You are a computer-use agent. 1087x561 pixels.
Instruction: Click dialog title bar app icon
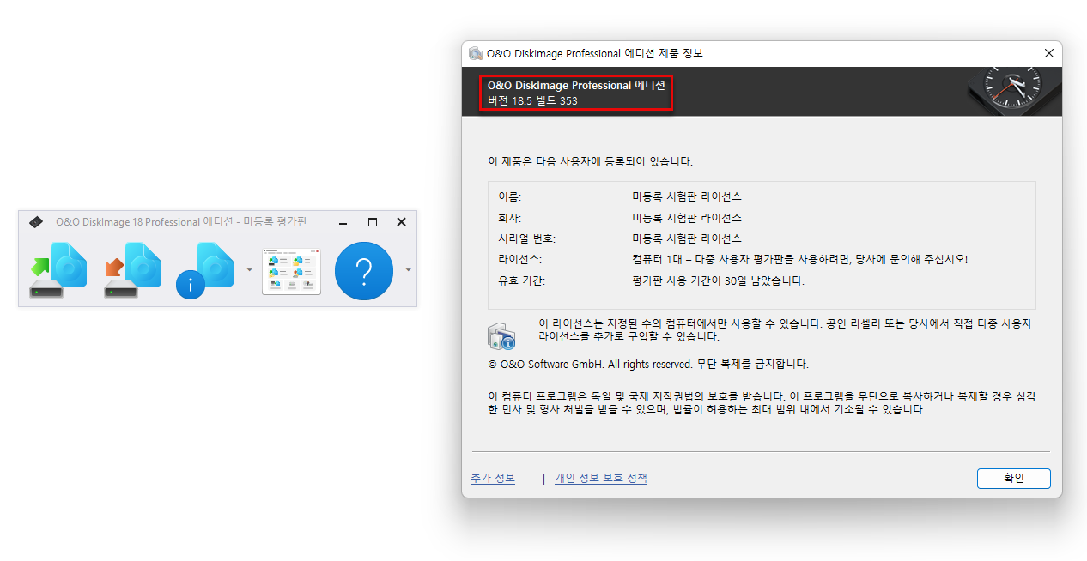[476, 53]
